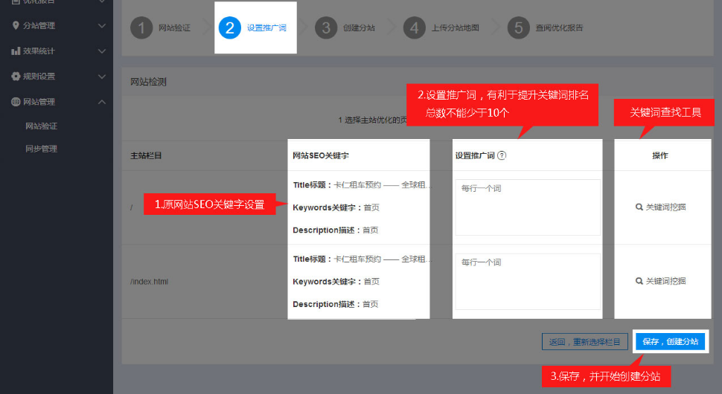Viewport: 722px width, 394px height.
Task: Click the 网站检测 section heading
Action: tap(148, 82)
